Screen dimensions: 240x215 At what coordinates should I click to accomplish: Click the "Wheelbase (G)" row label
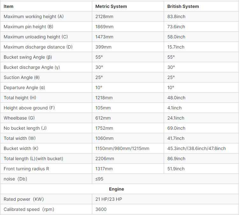pos(19,118)
